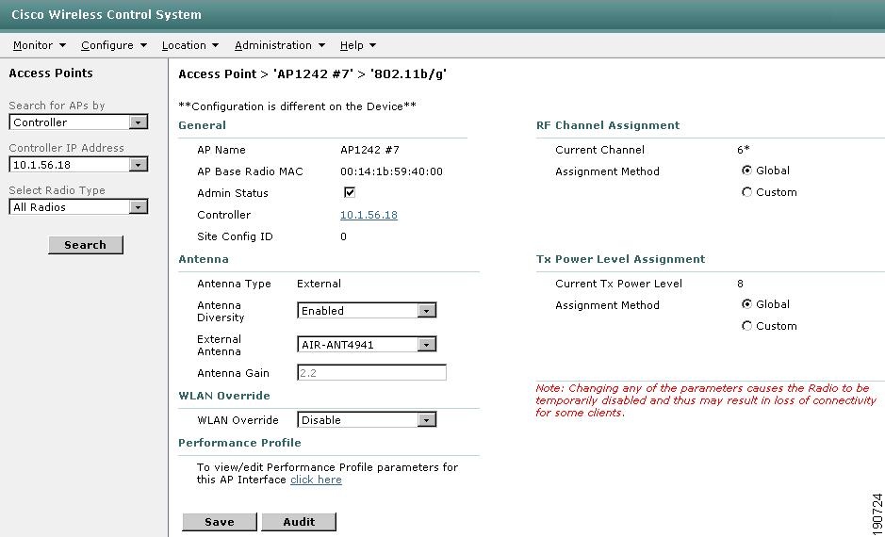This screenshot has height=537, width=885.
Task: Expand the Controller IP Address dropdown
Action: point(78,165)
